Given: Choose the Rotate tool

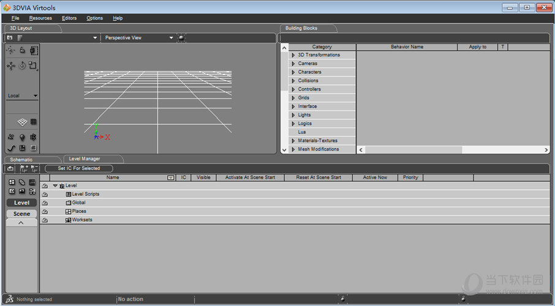Looking at the screenshot, I should tap(22, 65).
